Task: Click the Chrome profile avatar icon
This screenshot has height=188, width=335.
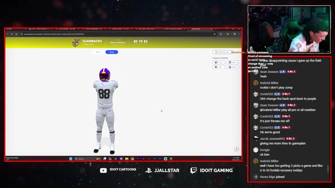Action: pyautogui.click(x=234, y=34)
